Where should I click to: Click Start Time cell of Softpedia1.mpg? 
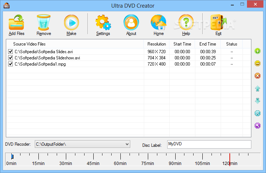182,64
